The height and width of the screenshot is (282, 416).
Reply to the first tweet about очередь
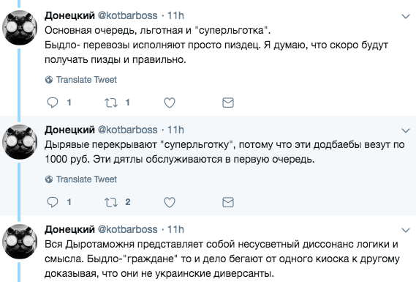pyautogui.click(x=53, y=103)
